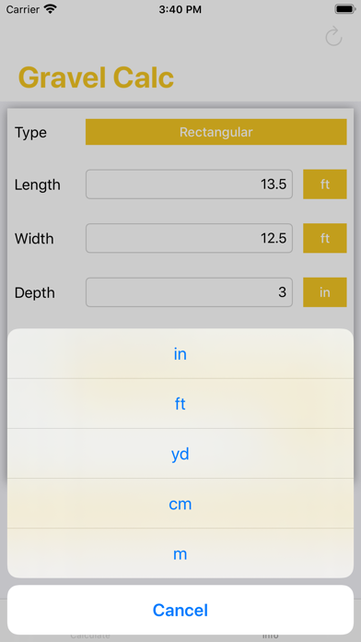
Task: Choose the in option in the unit sheet
Action: click(x=180, y=354)
